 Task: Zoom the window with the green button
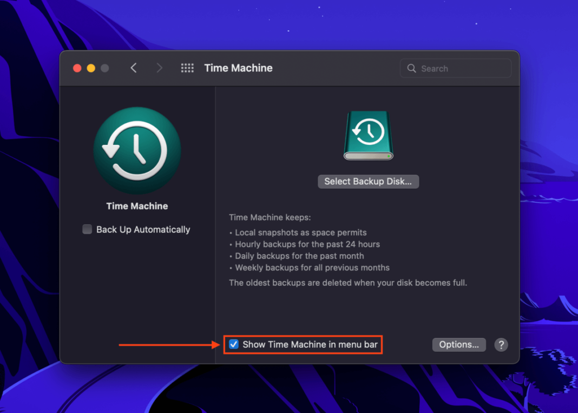[x=104, y=68]
